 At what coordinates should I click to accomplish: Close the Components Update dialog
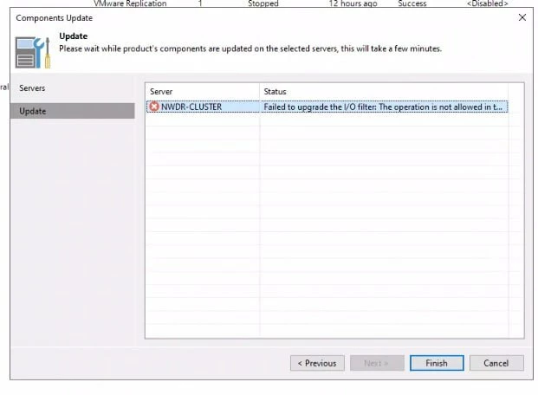(x=522, y=17)
